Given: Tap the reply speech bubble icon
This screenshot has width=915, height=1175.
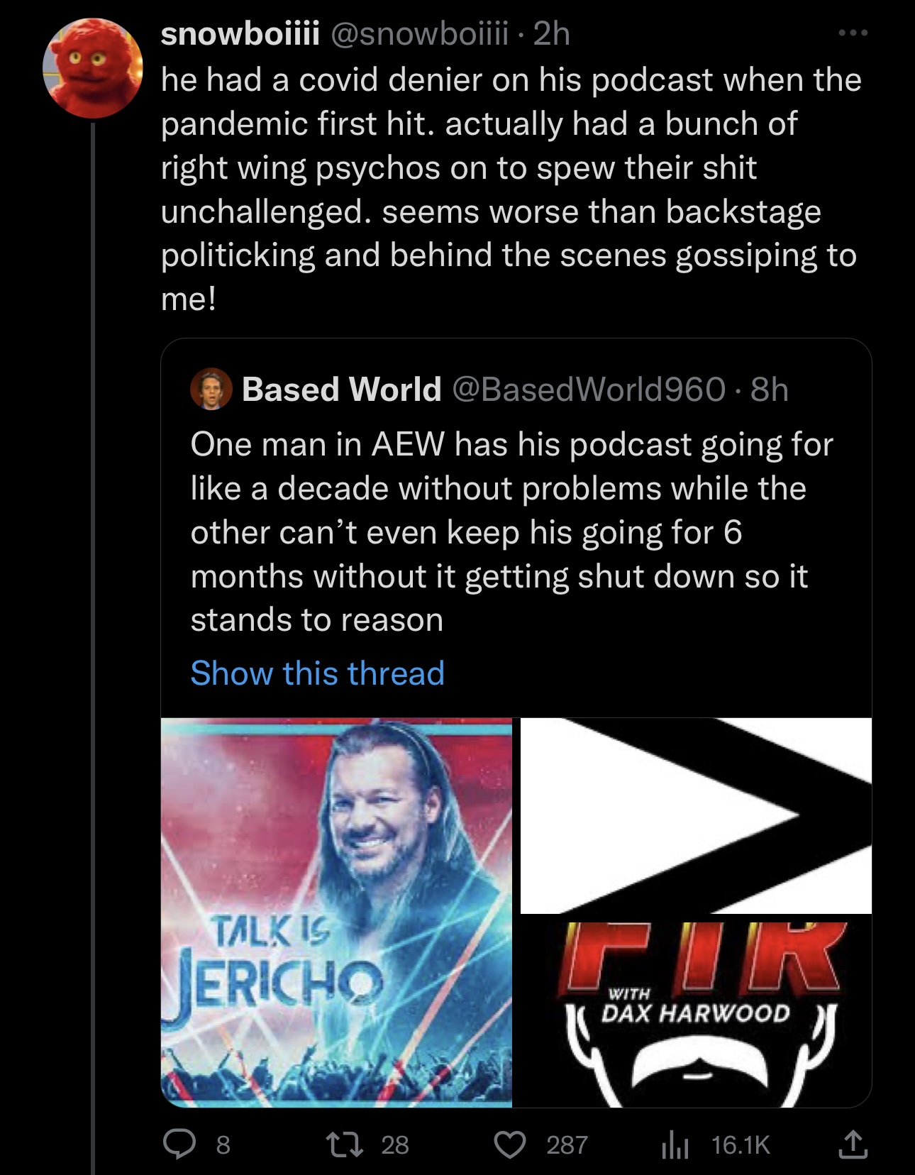Looking at the screenshot, I should (179, 1144).
